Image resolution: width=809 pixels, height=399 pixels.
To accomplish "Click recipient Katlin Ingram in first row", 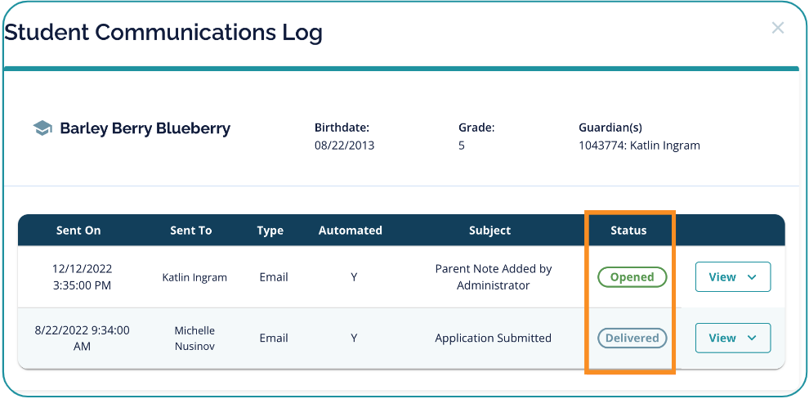I will coord(194,277).
